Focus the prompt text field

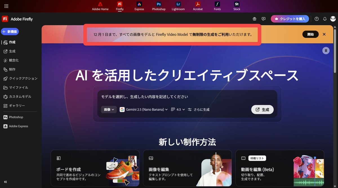[187, 97]
